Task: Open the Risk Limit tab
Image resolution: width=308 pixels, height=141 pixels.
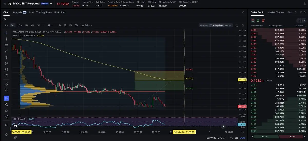Action: [60, 12]
